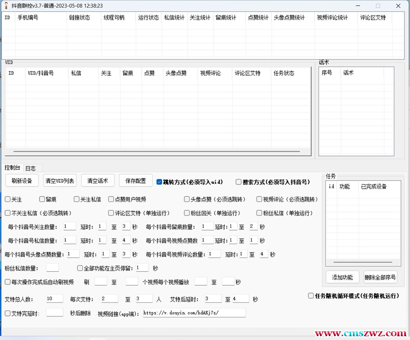This screenshot has height=340, width=410.
Task: Enable 搜索方式(必须导入抖音号) checkbox
Action: coord(238,182)
